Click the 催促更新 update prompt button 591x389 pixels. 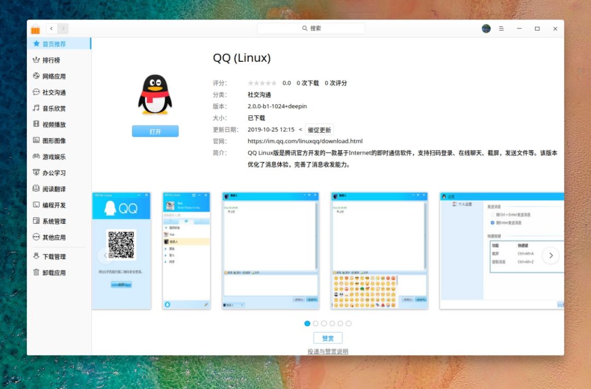point(320,130)
